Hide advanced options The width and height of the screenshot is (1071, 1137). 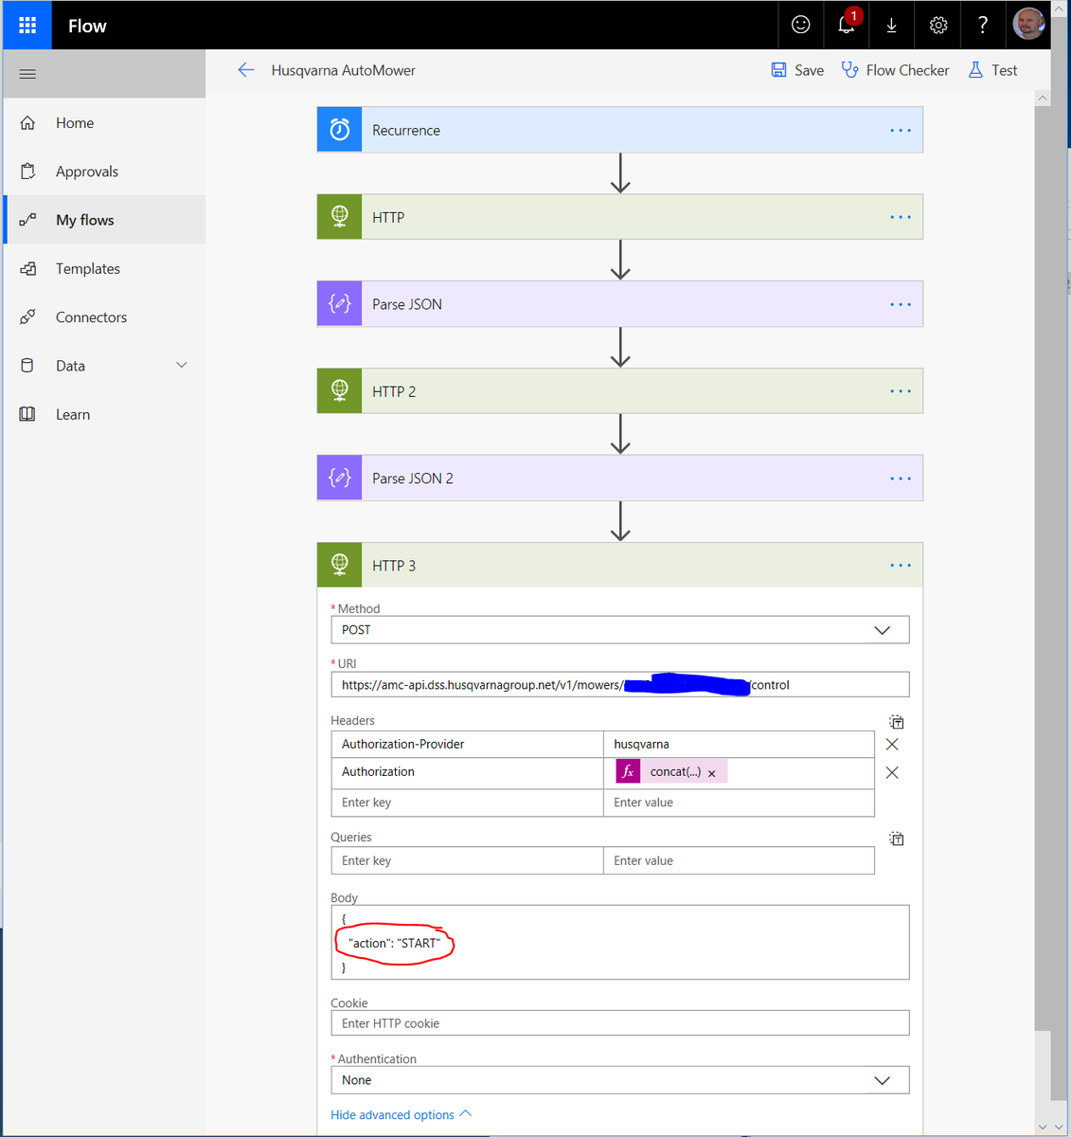coord(401,1114)
